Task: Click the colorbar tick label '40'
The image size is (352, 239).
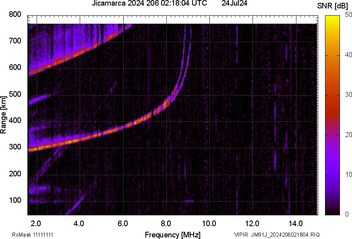Action: tap(348, 55)
